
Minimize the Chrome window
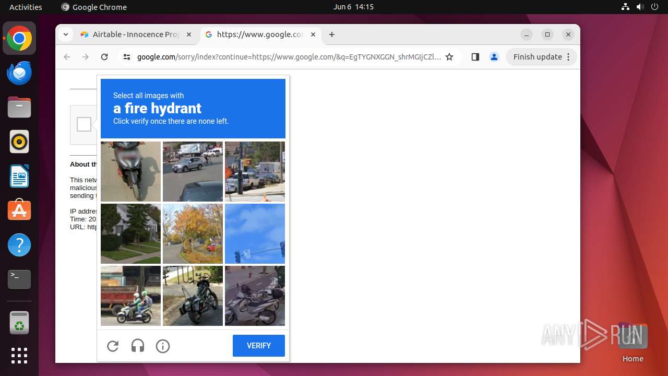coord(527,34)
